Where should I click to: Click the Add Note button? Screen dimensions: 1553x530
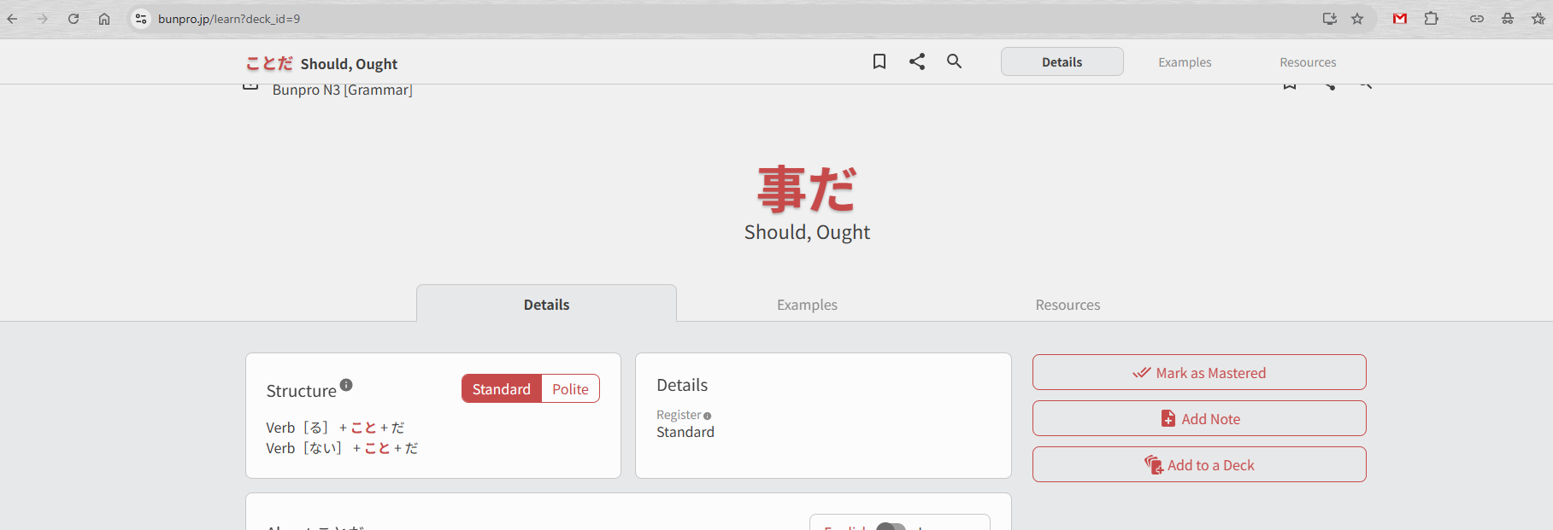(1199, 419)
